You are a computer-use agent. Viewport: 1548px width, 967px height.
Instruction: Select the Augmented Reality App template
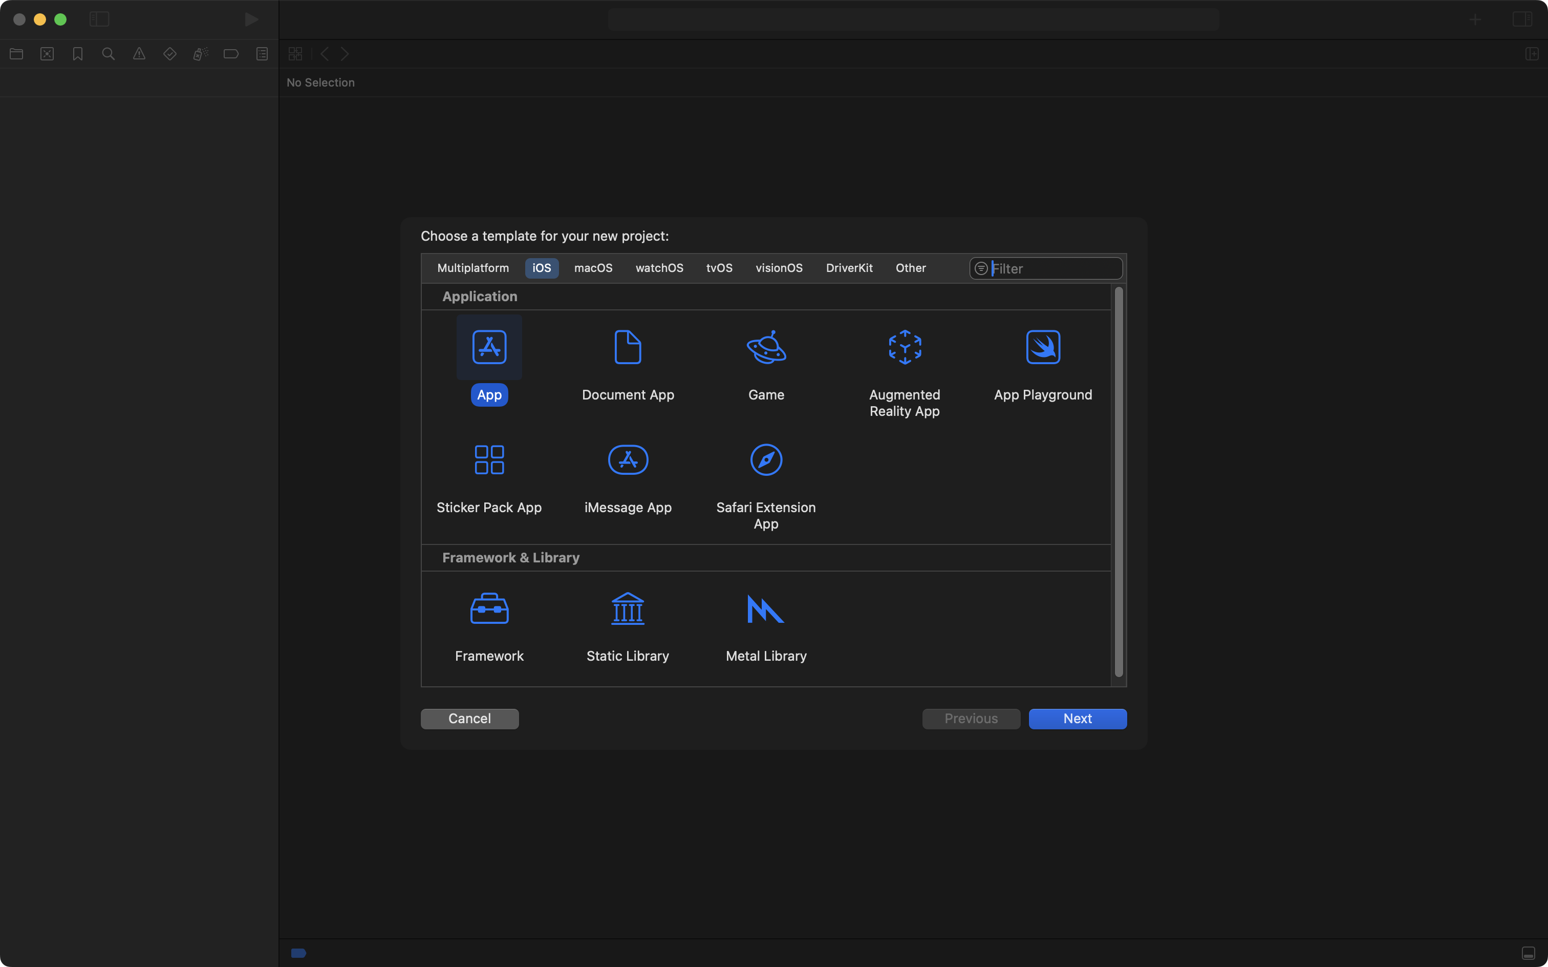coord(905,347)
